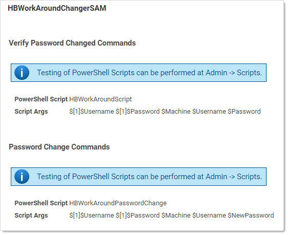Click $[1]$Password in password change args

(x=138, y=216)
